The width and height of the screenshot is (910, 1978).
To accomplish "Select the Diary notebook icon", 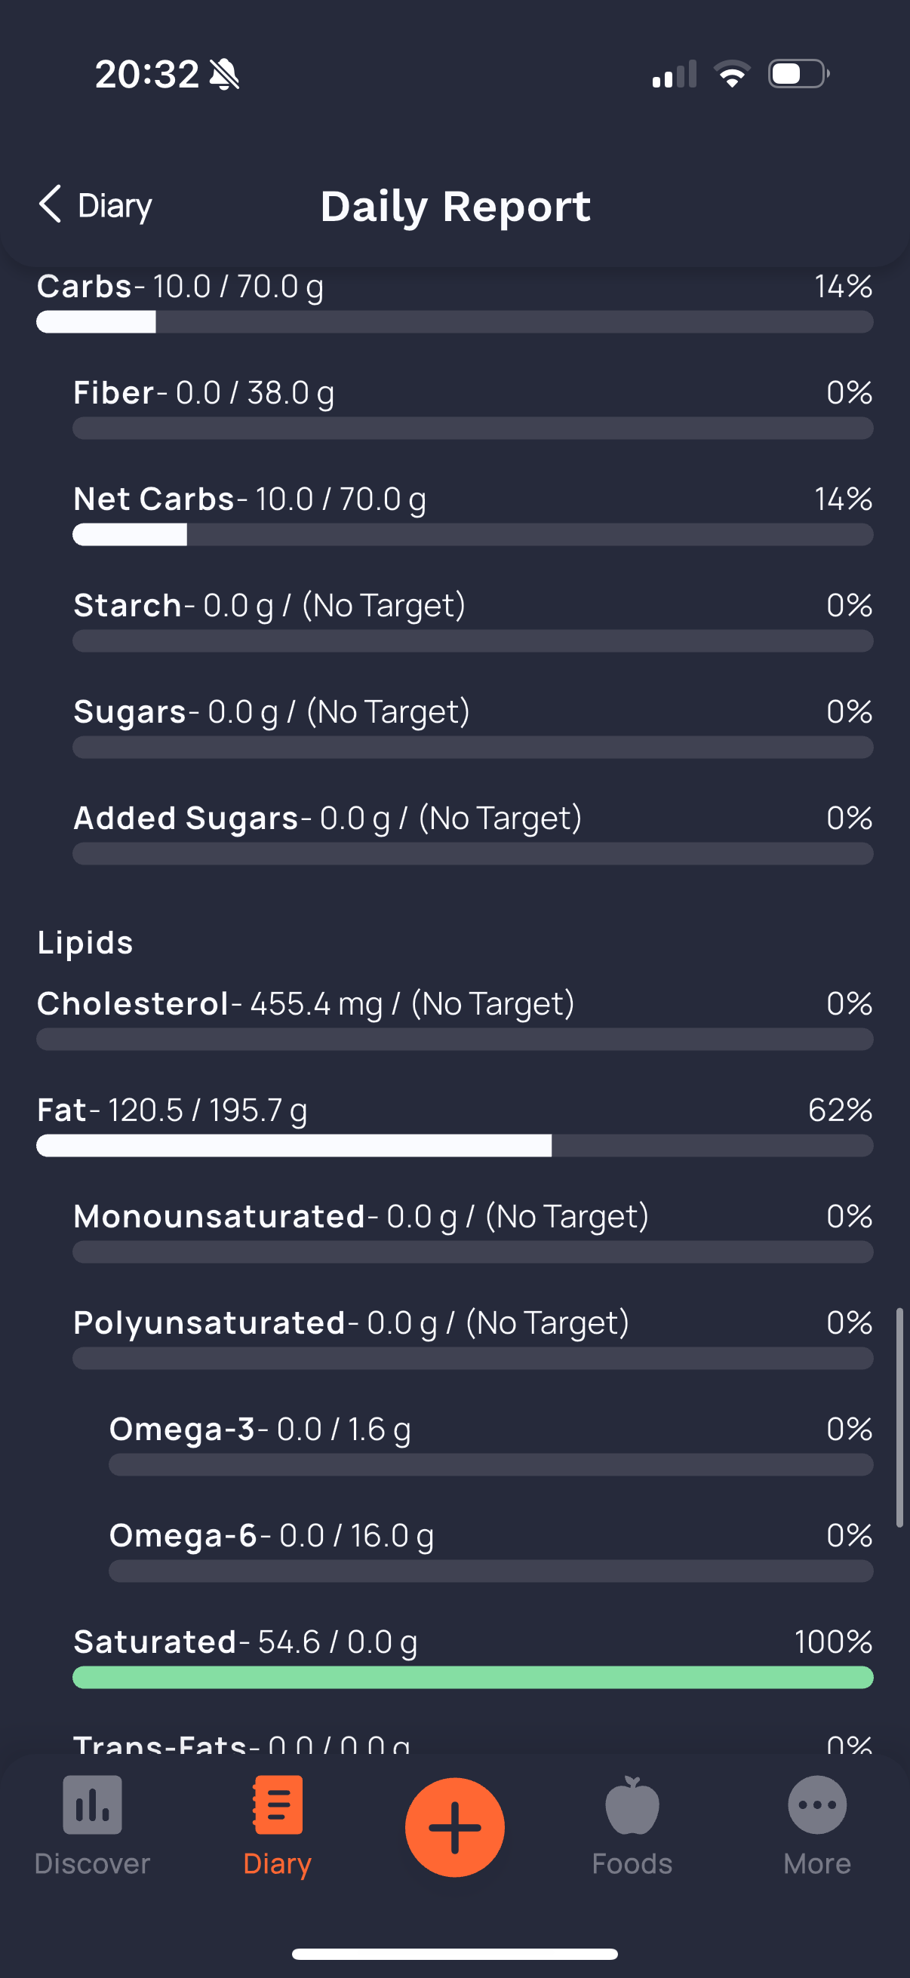I will tap(277, 1804).
